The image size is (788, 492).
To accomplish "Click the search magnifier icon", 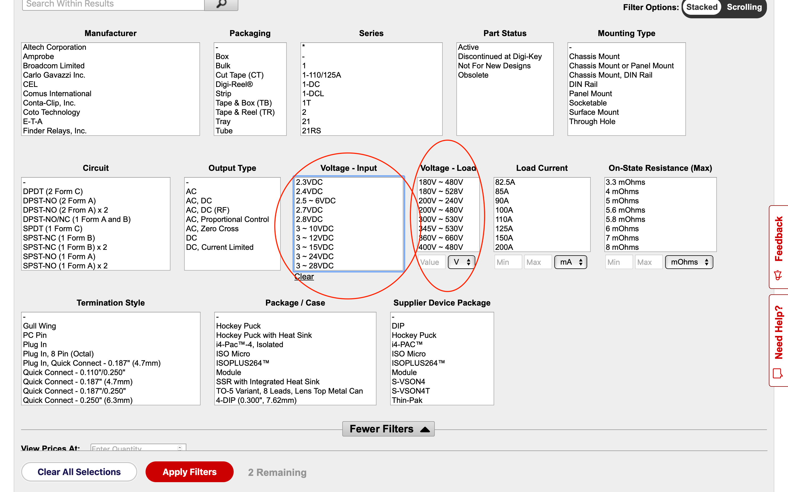I will 221,4.
